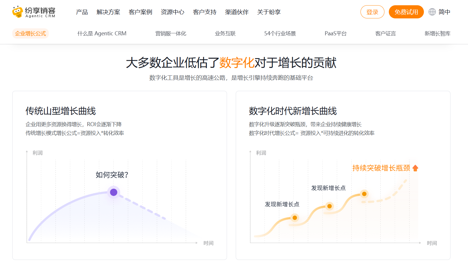Click the line 传统增长模式增长公式=资源投入*转化效率
Image resolution: width=468 pixels, height=264 pixels.
pos(75,133)
